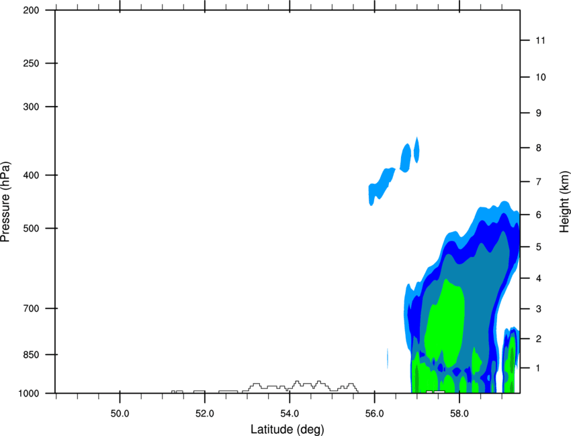Image resolution: width=571 pixels, height=436 pixels.
Task: Click the 4 km height tick label
Action: coord(539,278)
